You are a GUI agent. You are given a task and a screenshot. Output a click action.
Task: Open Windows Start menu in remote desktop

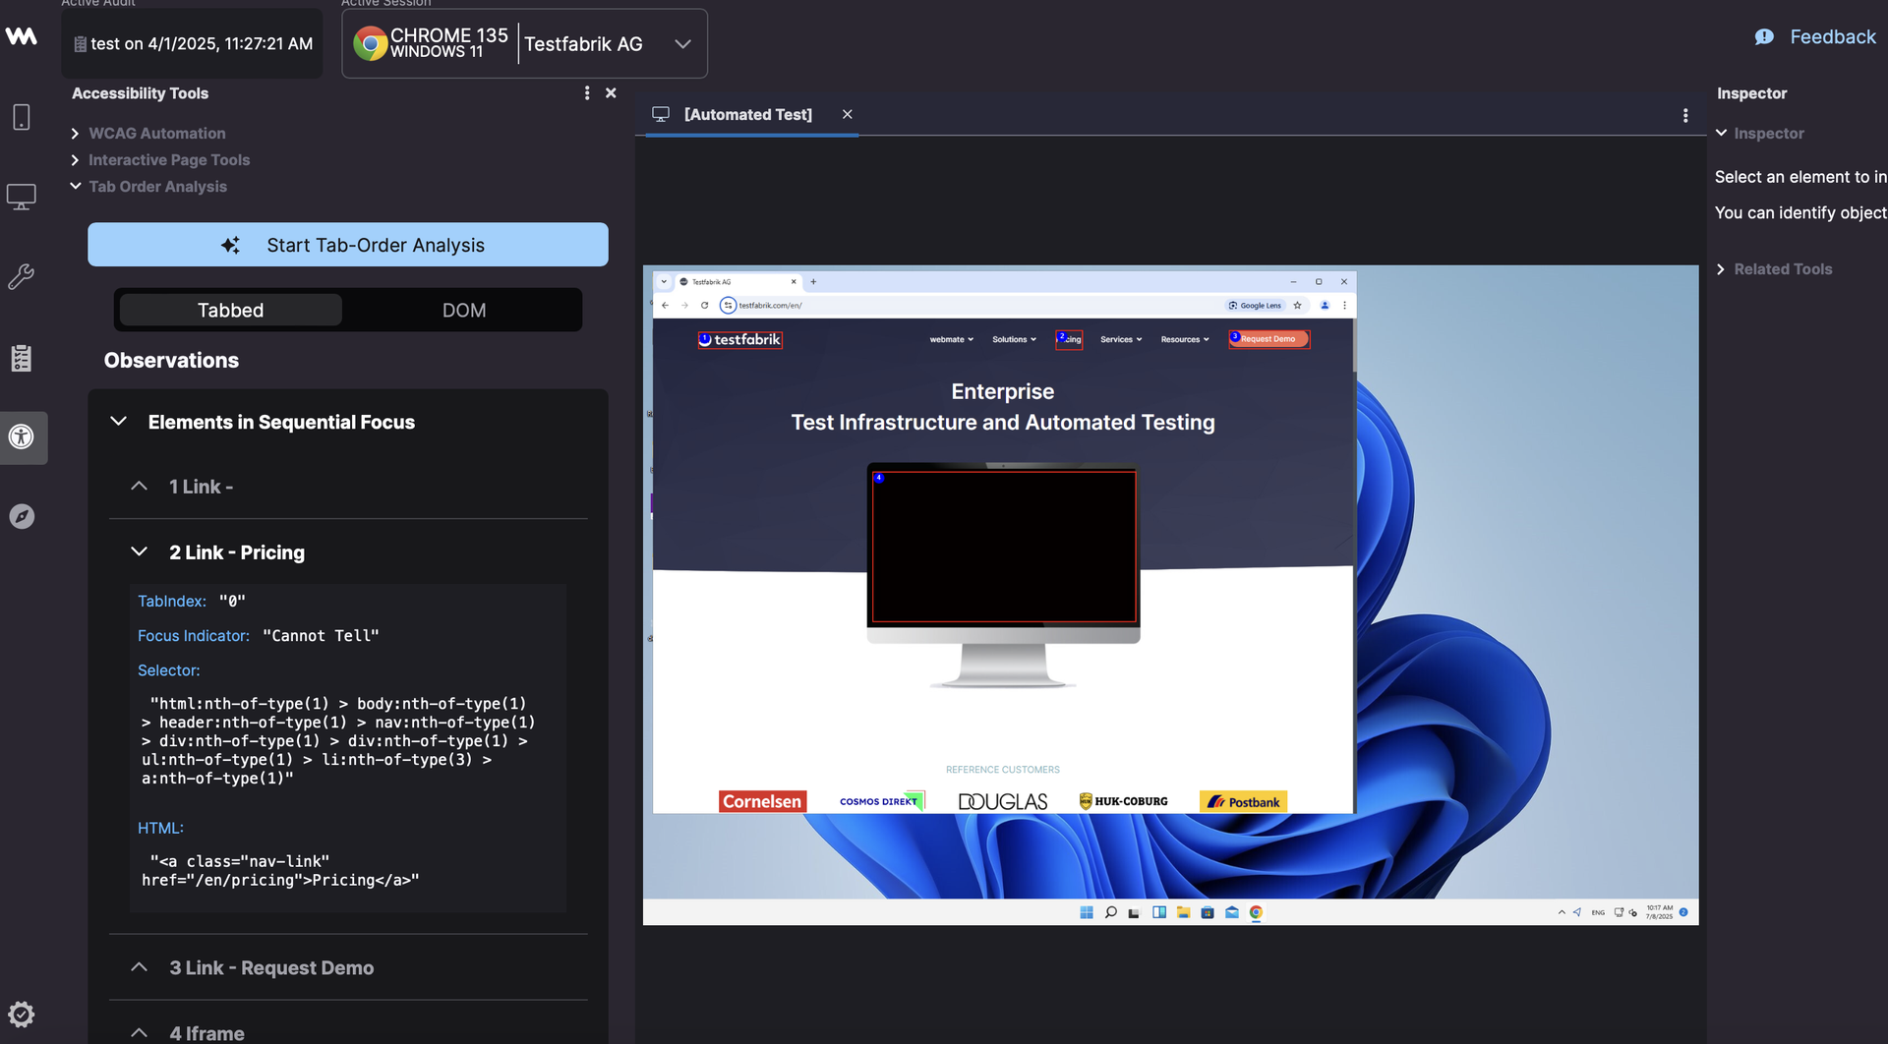point(1087,912)
